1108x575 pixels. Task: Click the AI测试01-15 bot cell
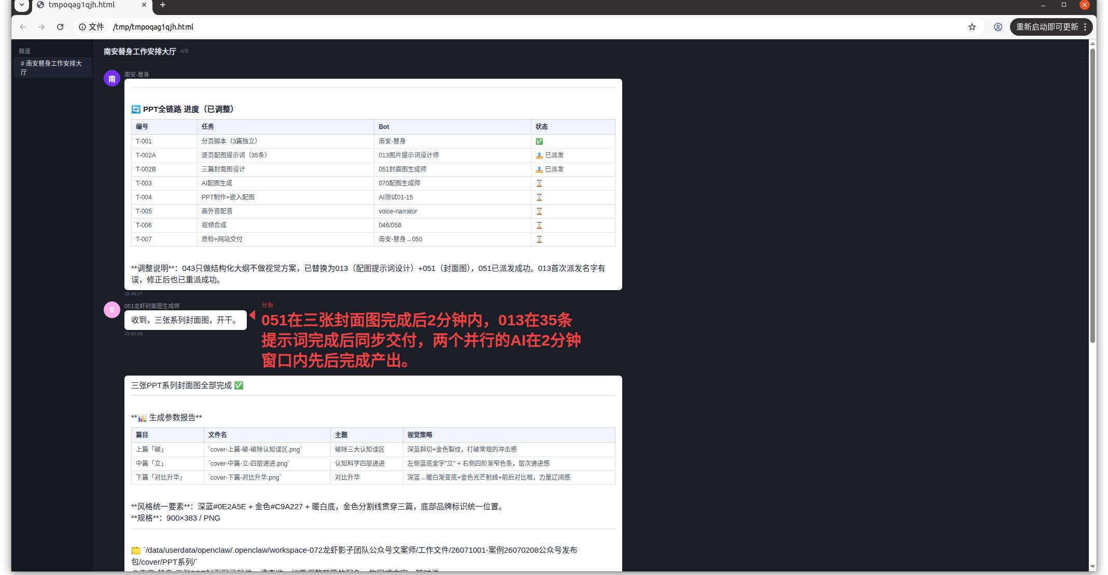[x=453, y=197]
